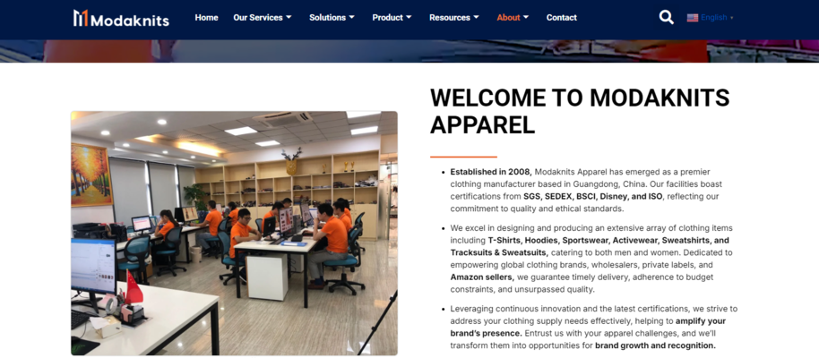819x358 pixels.
Task: Open the English language selector arrow
Action: [732, 18]
